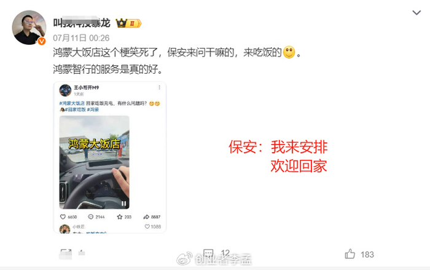Click the crown membership level badge
The image size is (430, 270).
(128, 23)
